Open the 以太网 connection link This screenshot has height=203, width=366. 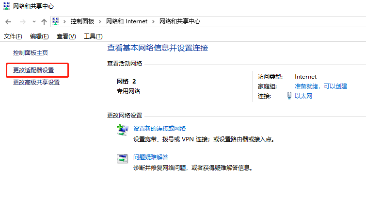[303, 96]
